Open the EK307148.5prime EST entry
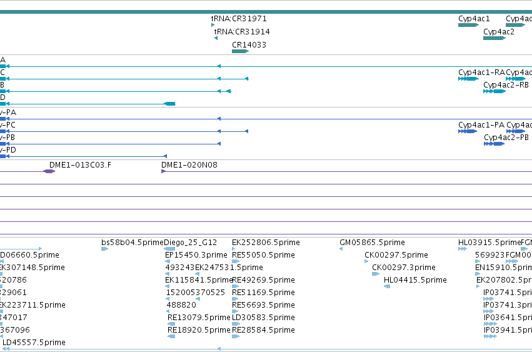 point(33,268)
